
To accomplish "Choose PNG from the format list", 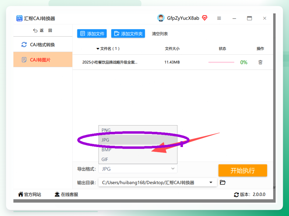I will [x=138, y=130].
